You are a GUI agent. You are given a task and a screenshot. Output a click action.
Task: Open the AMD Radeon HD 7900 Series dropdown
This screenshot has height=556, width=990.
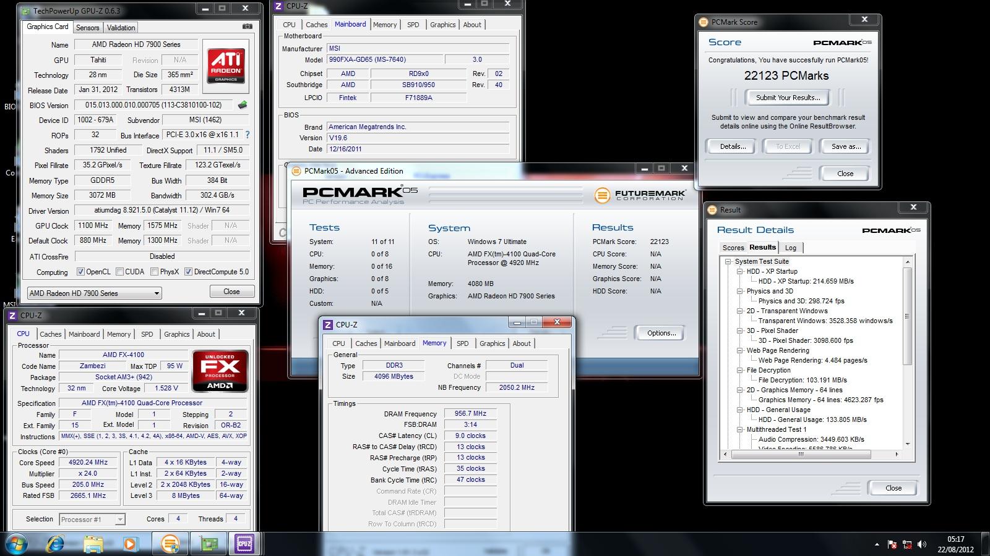[x=95, y=293]
